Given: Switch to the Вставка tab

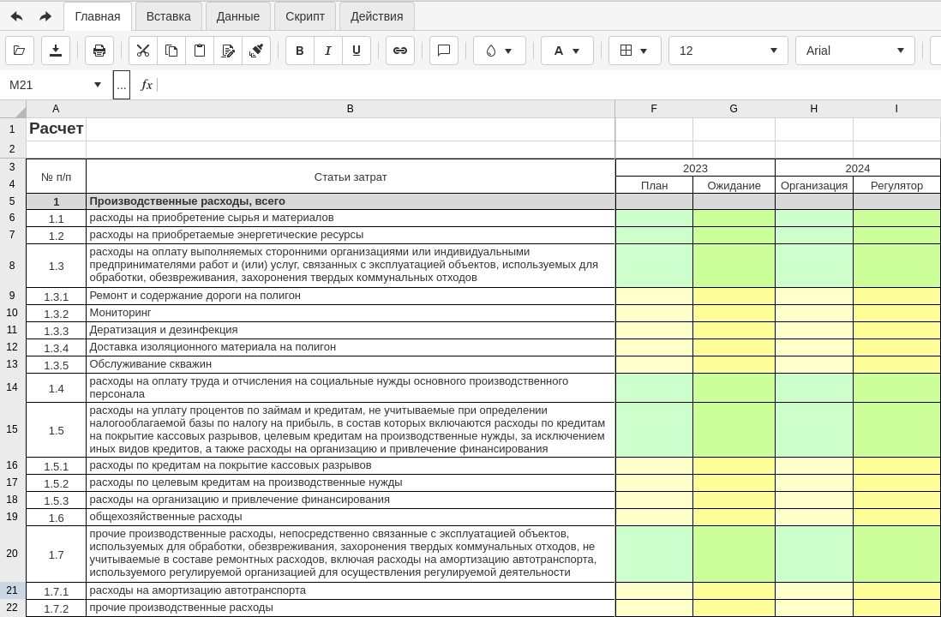Looking at the screenshot, I should 169,16.
